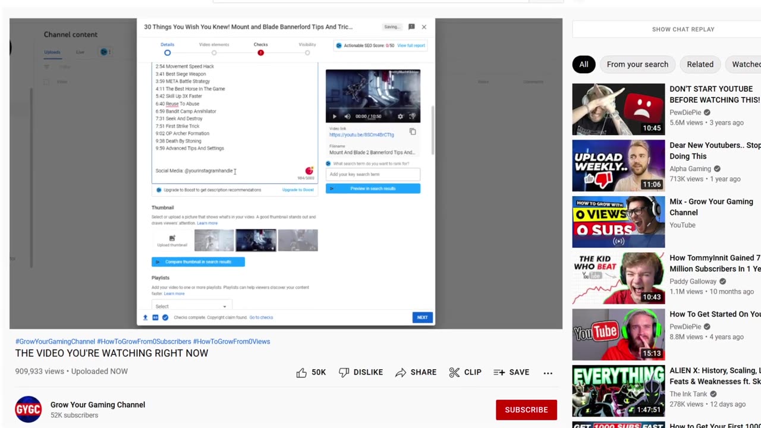761x428 pixels.
Task: Click the SAVE to playlist button
Action: [x=511, y=372]
